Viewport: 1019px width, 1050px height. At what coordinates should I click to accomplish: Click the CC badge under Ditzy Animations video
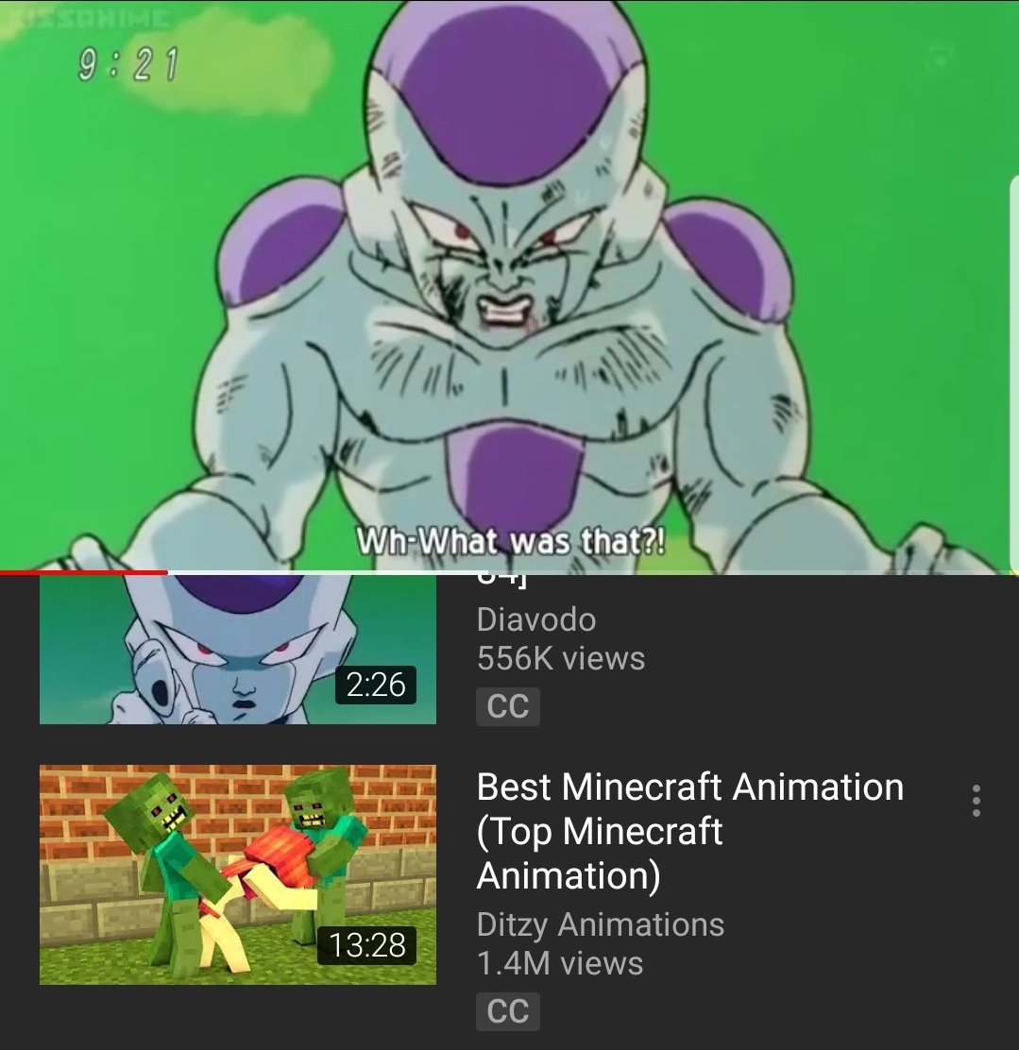point(508,1011)
